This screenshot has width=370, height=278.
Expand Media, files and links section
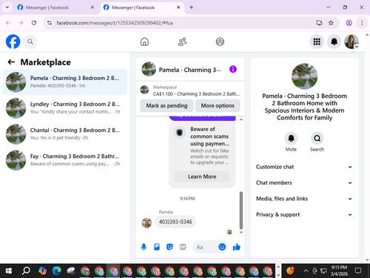click(304, 199)
